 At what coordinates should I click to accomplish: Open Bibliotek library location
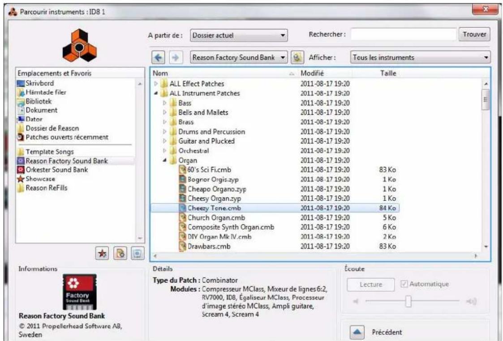34,101
